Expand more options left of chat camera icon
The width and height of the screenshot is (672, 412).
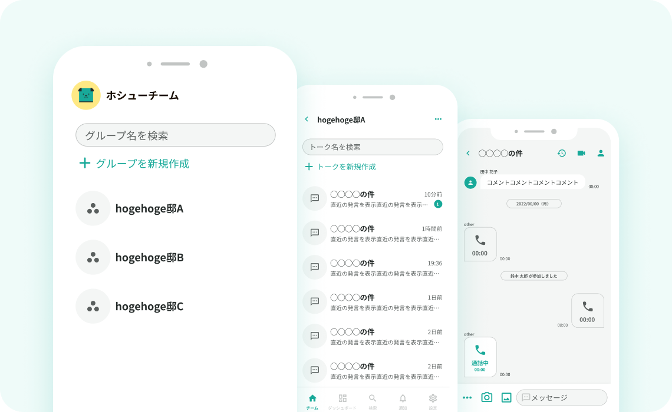coord(467,397)
